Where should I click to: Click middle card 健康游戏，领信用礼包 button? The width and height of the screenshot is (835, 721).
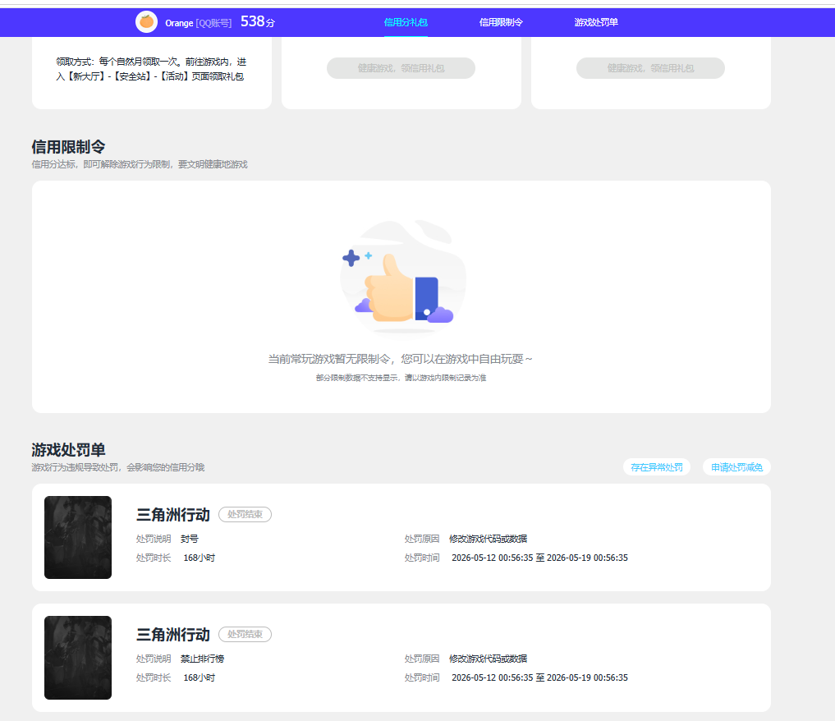401,68
